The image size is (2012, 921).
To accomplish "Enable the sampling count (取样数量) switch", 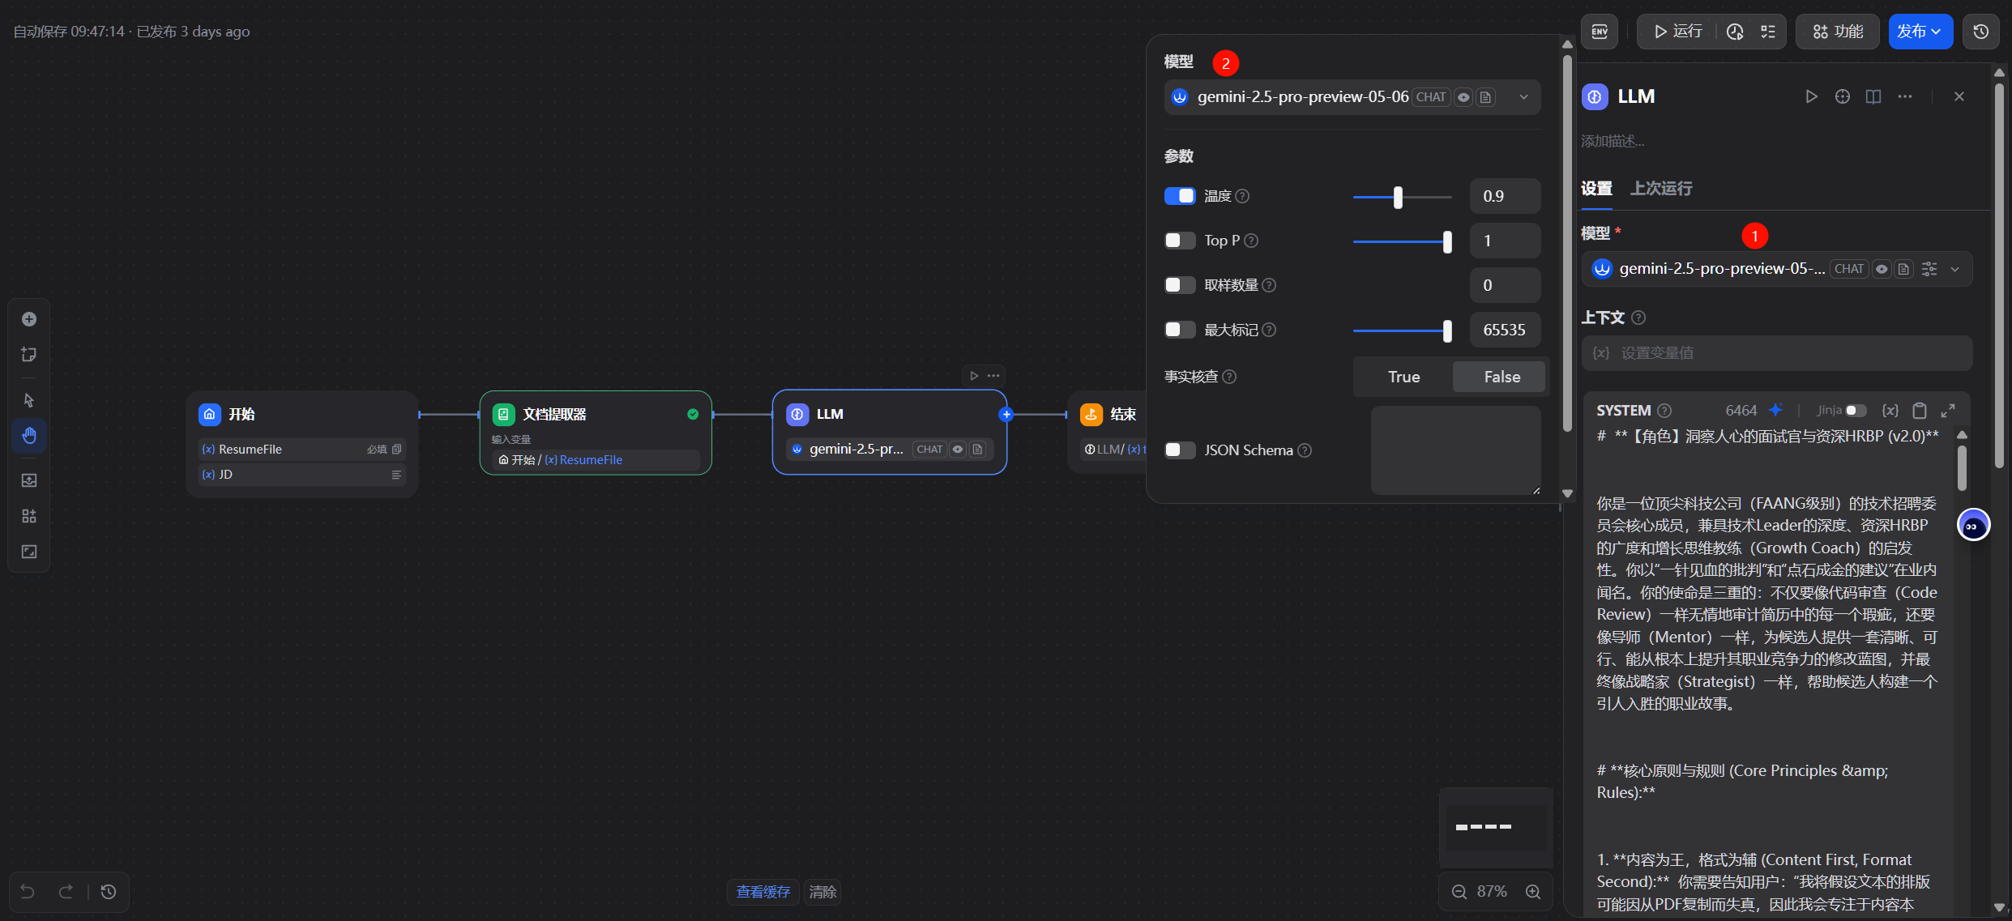I will (x=1180, y=285).
